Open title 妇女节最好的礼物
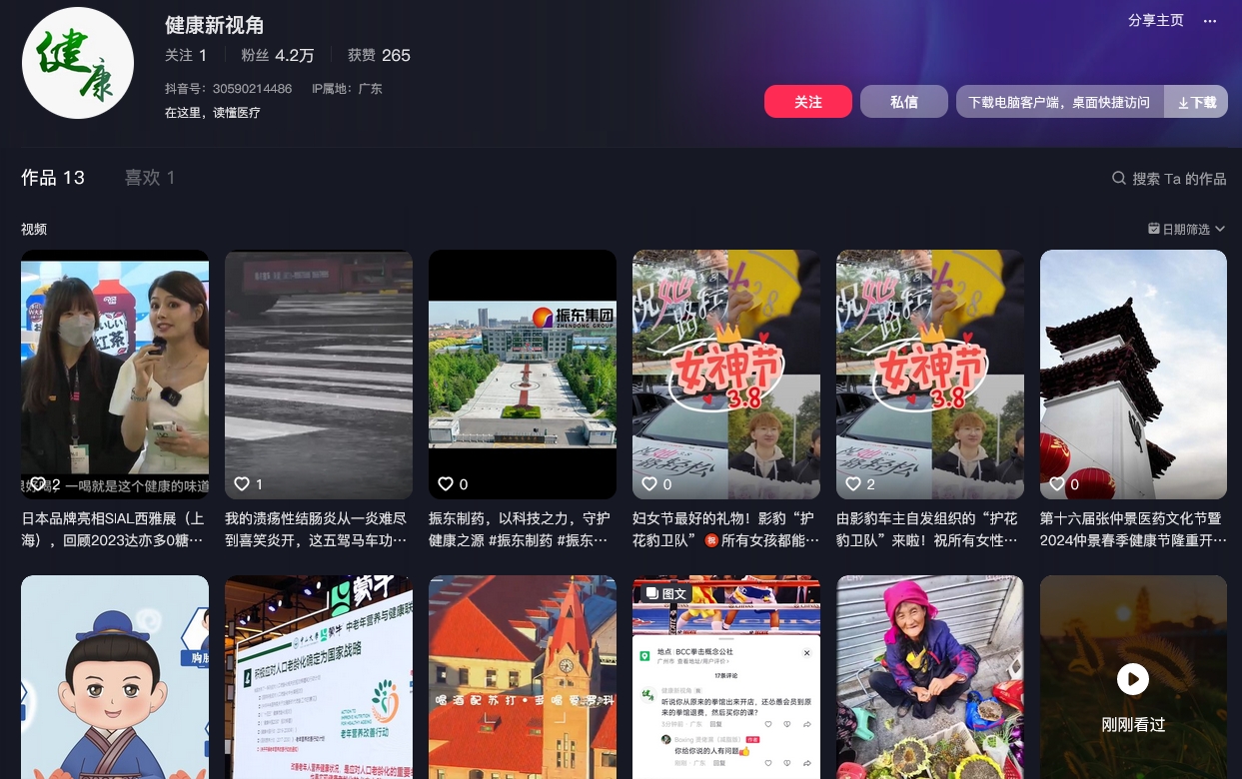1242x779 pixels. pyautogui.click(x=725, y=529)
